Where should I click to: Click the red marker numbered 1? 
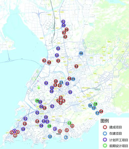15,135
